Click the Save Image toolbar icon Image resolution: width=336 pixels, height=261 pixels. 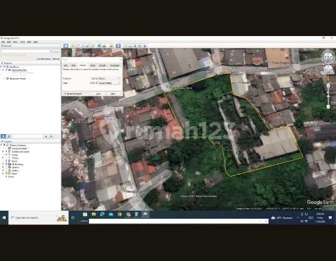point(135,46)
